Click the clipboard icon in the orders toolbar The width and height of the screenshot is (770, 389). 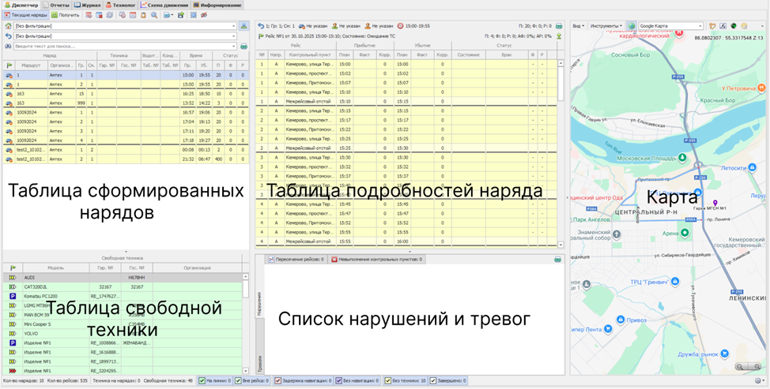point(143,15)
